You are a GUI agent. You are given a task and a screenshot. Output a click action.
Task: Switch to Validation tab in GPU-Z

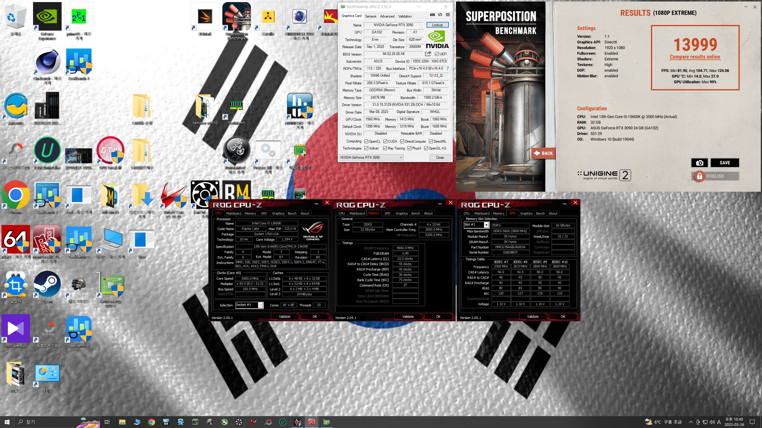pos(405,16)
